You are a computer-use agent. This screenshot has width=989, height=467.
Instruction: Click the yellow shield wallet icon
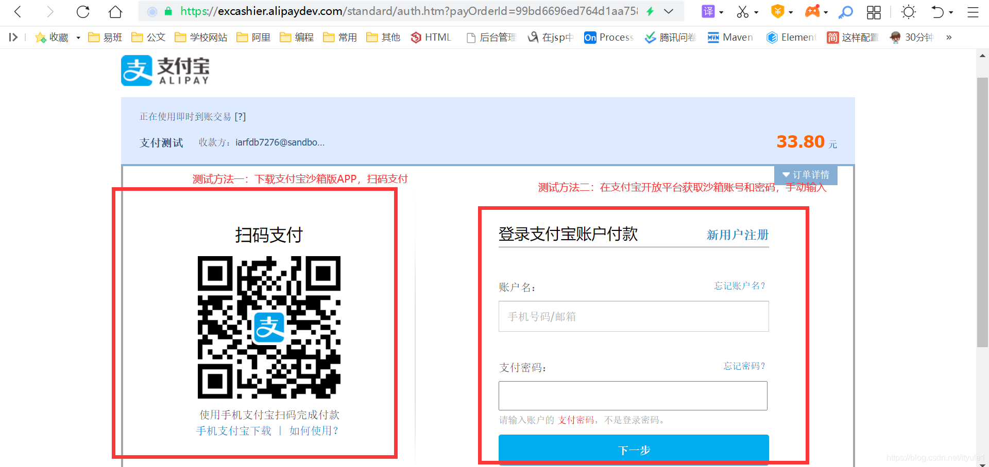pos(777,11)
